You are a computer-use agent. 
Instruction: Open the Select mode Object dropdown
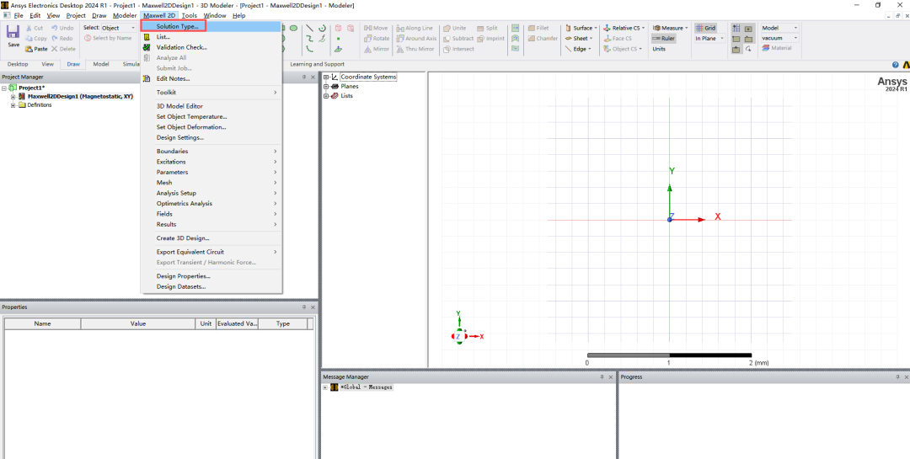pos(119,28)
